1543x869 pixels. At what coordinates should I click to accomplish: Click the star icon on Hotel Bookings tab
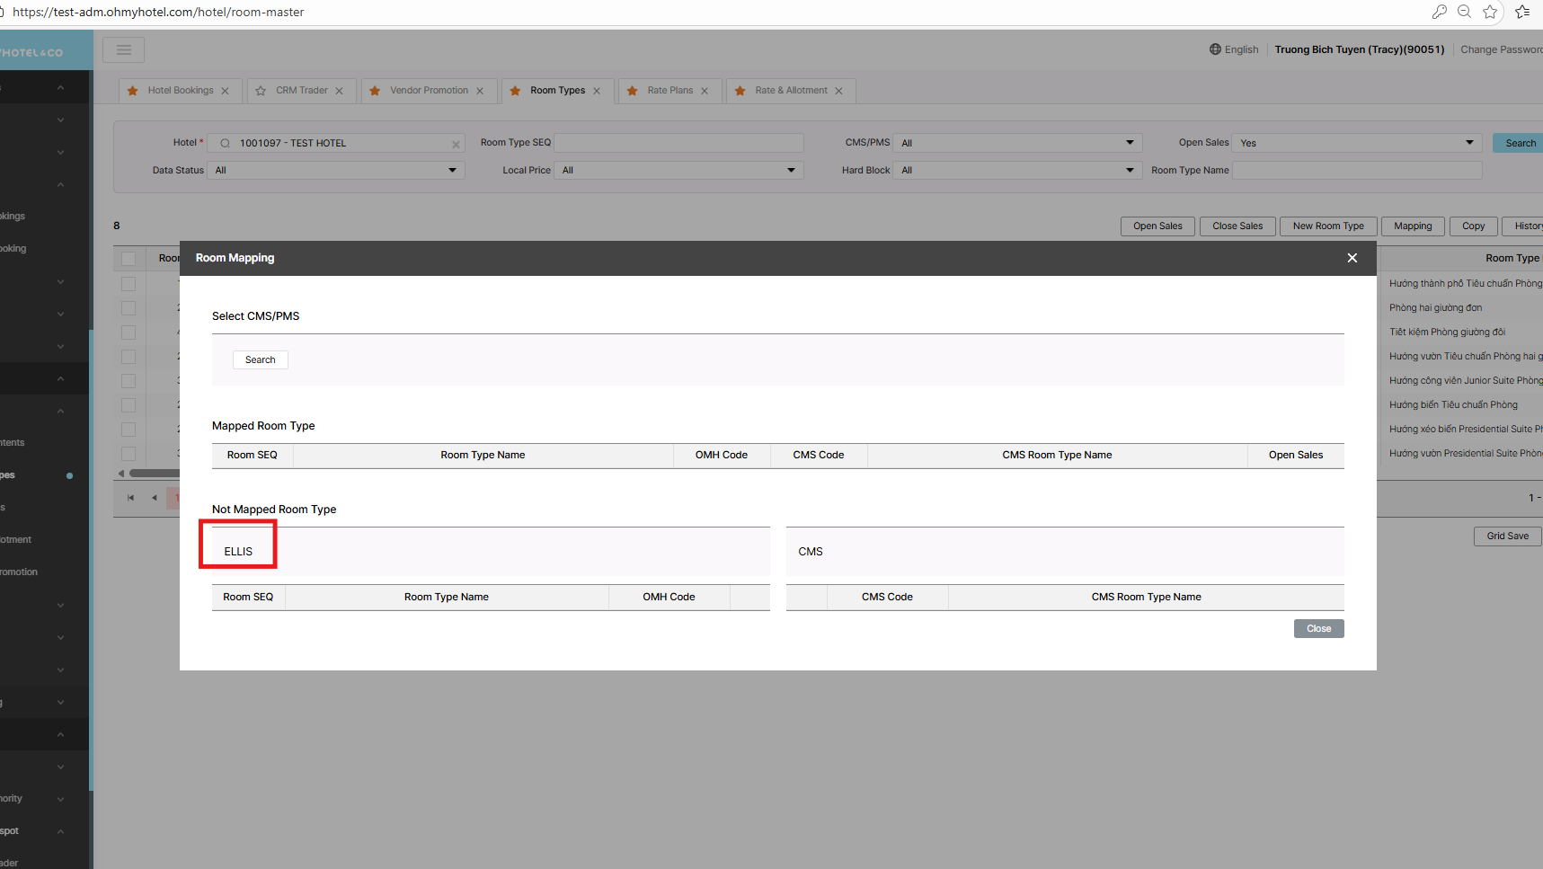133,91
